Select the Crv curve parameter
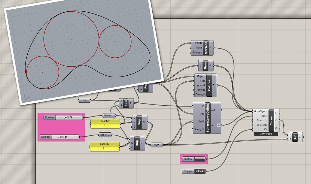This screenshot has height=184, width=311. point(84,100)
